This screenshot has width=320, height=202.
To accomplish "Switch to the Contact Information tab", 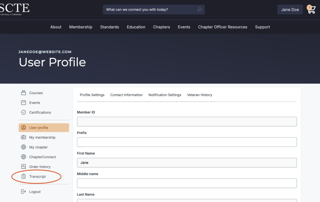I will tap(126, 95).
